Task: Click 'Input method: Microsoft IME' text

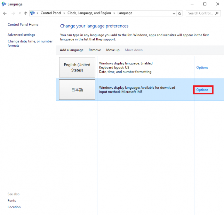Action: tap(121, 92)
